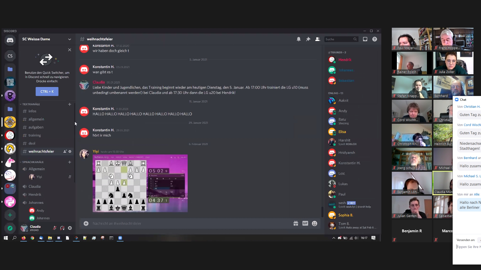Add a new voice channel plus

point(70,162)
